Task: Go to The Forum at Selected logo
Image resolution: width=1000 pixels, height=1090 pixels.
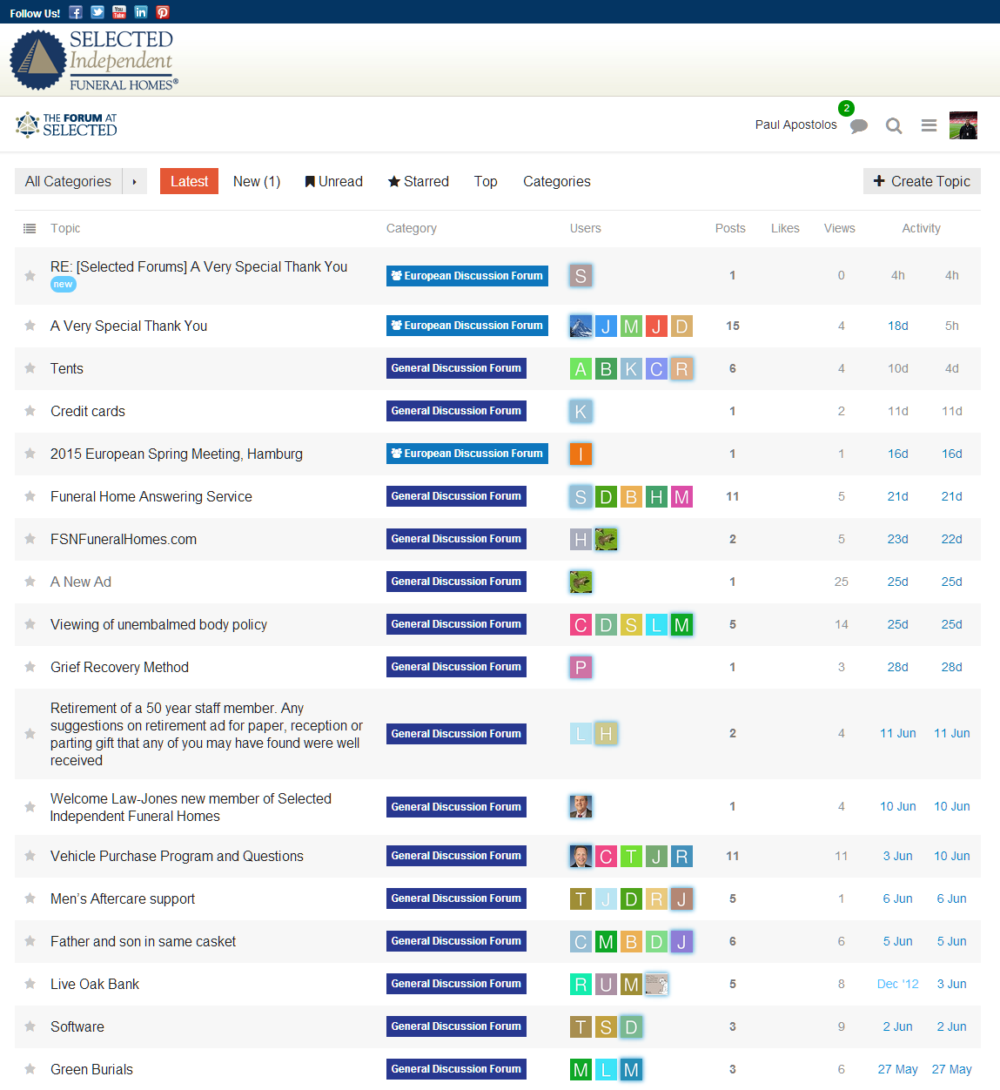Action: [66, 124]
